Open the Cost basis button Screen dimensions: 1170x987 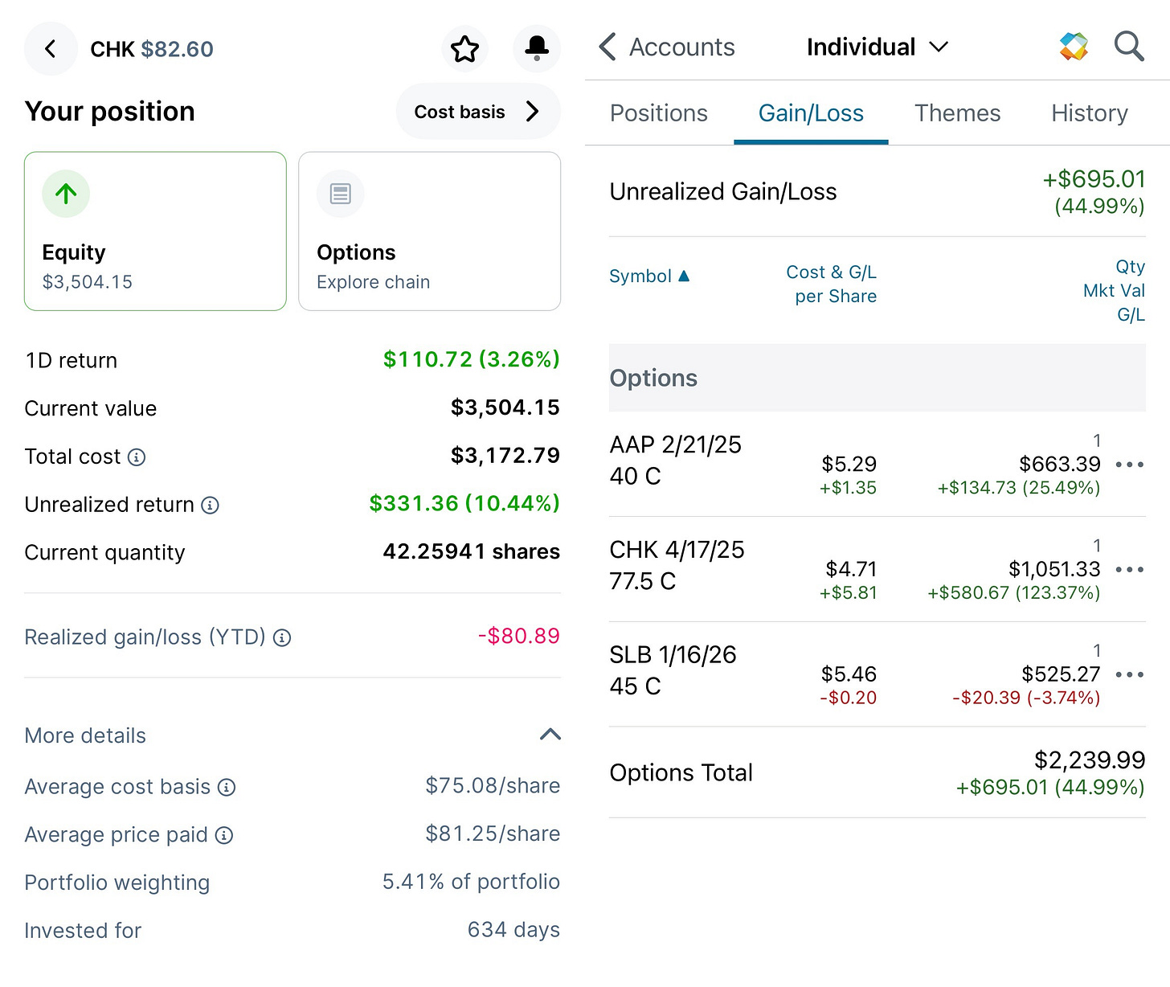pos(478,112)
